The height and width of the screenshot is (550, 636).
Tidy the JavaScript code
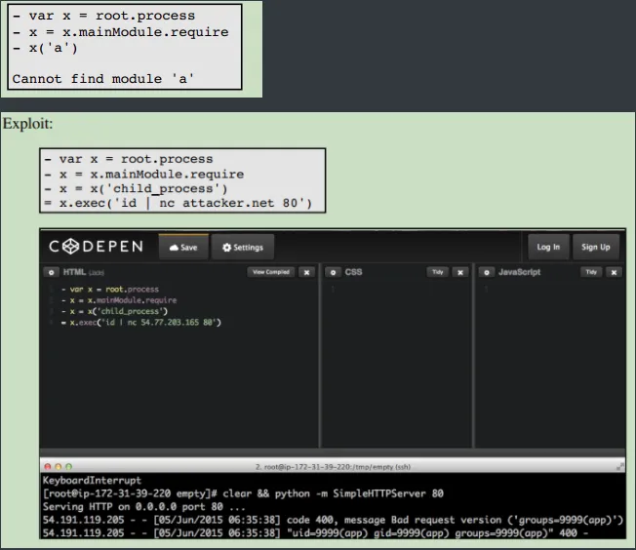click(591, 272)
